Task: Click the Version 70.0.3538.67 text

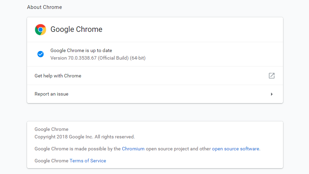Action: (98, 58)
